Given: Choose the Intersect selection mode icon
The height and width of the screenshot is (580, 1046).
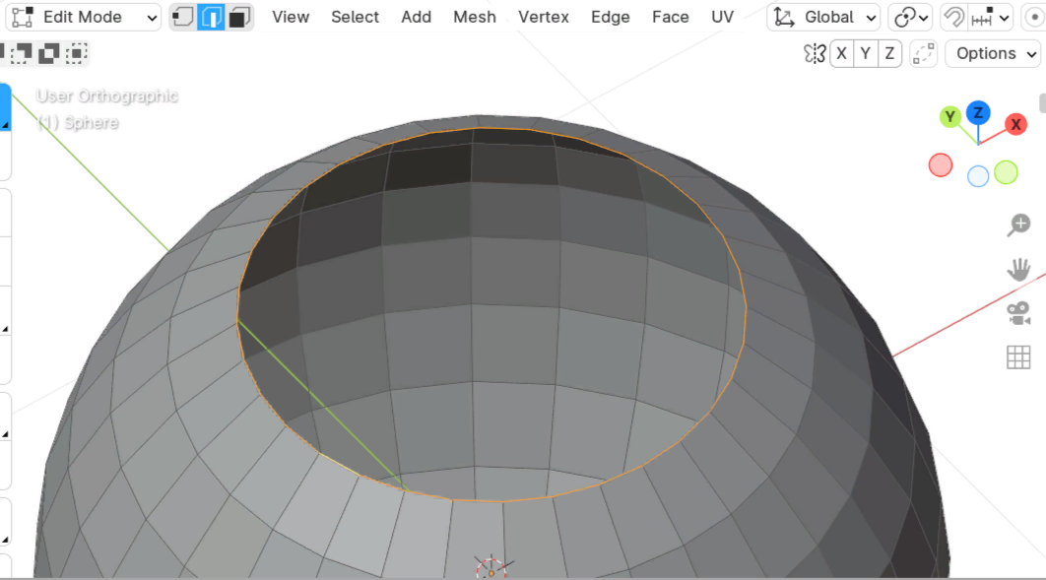Looking at the screenshot, I should click(x=77, y=53).
